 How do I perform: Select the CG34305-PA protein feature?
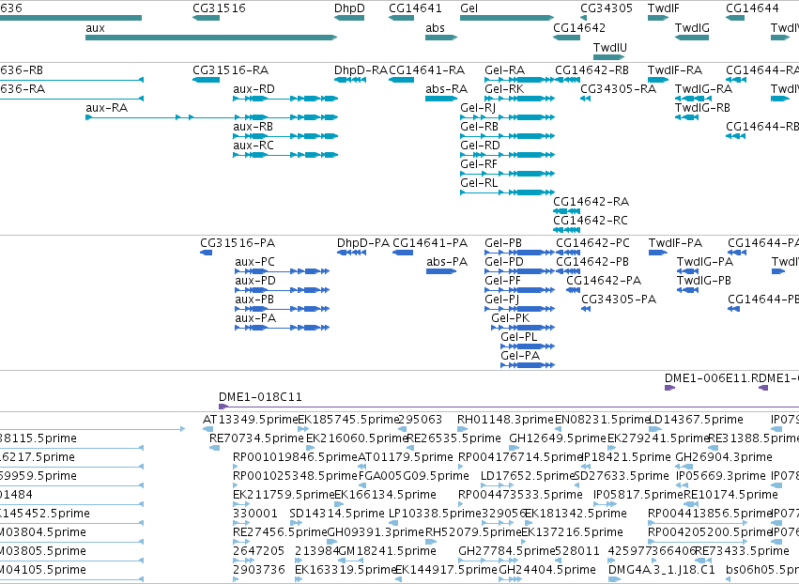(586, 309)
